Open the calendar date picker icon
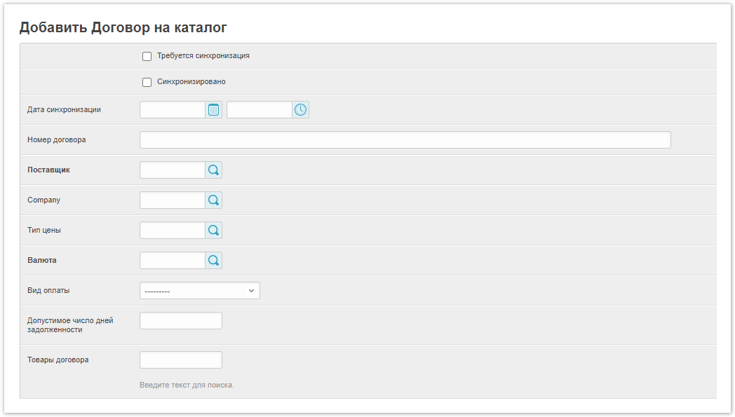735x417 pixels. point(214,110)
